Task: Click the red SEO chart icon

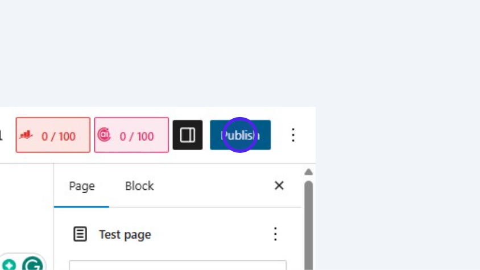Action: tap(26, 135)
